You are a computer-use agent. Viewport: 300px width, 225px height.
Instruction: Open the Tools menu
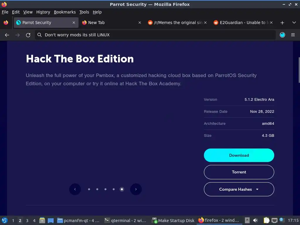[x=84, y=12]
